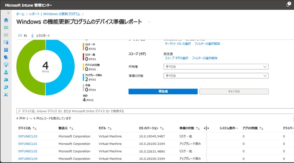294x163 pixels.
Task: Open the ellipsis menu beside report title
Action: click(149, 22)
